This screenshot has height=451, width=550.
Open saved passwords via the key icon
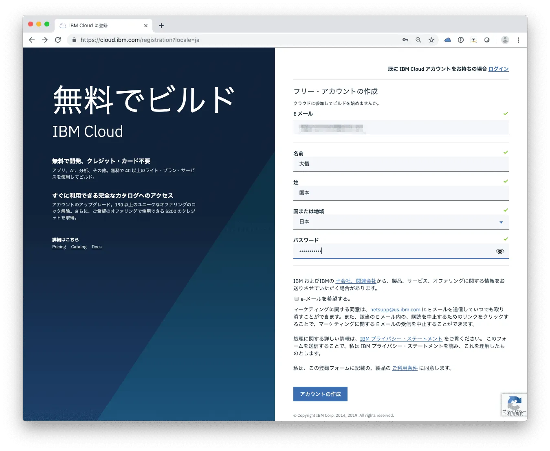(x=405, y=40)
